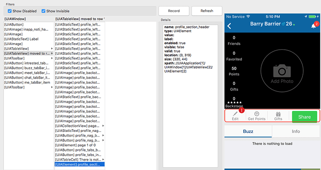Select UIAElement page 1 of 0
Image resolution: width=321 pixels, height=170 pixels.
click(80, 145)
